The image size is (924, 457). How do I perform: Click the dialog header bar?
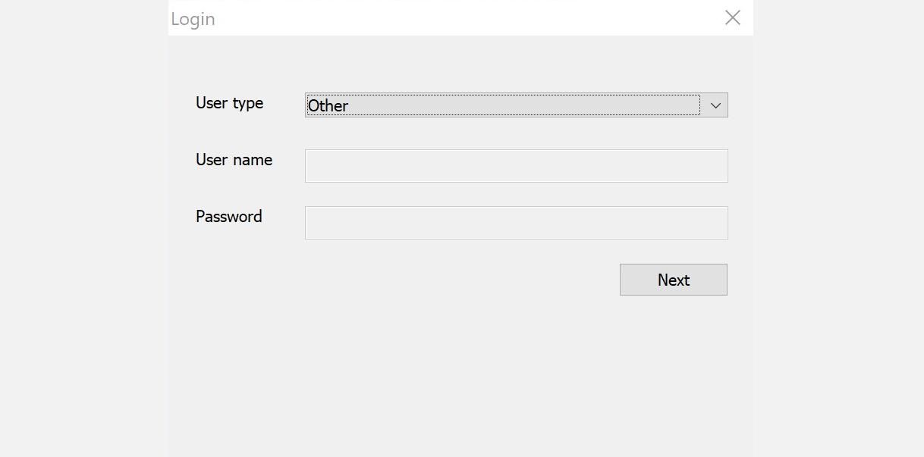pos(455,17)
